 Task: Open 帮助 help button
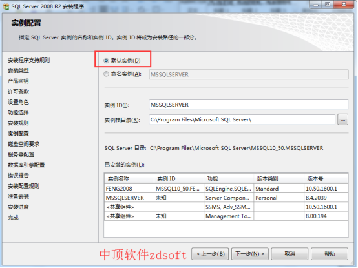click(330, 254)
